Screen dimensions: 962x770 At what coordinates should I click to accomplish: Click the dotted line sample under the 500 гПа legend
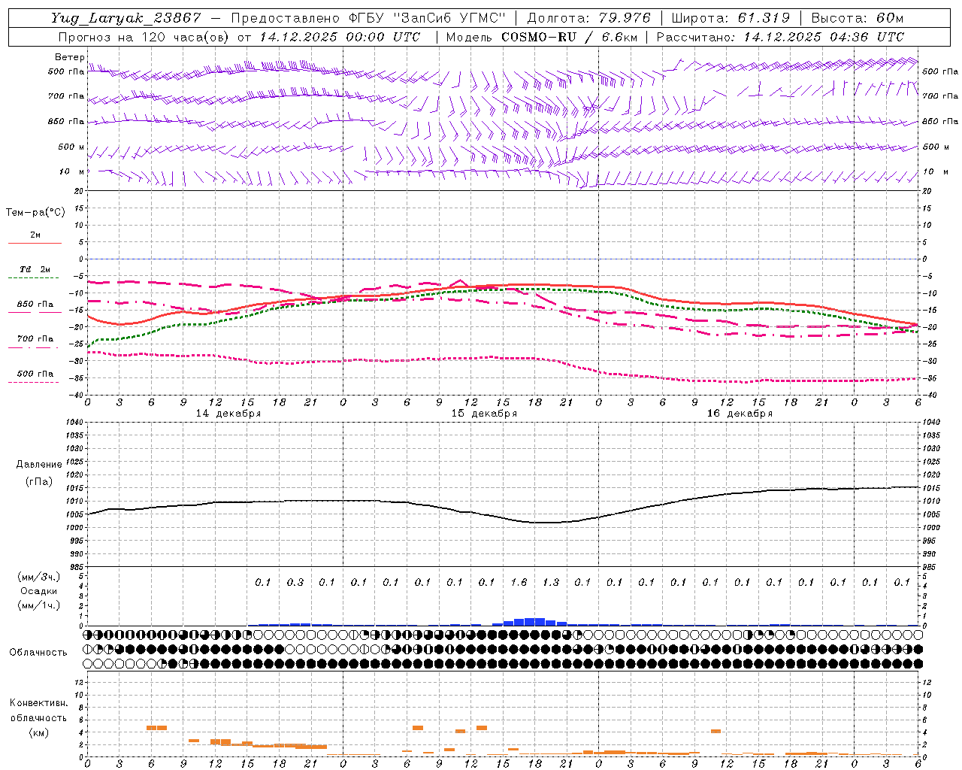pos(35,383)
